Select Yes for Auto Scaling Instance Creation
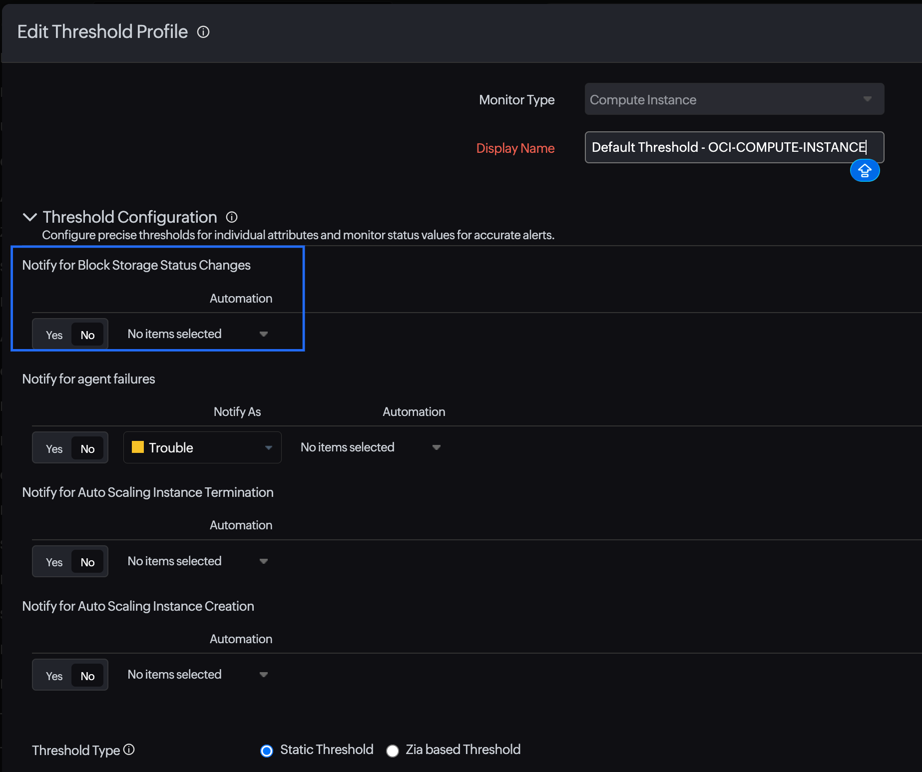 click(x=54, y=676)
